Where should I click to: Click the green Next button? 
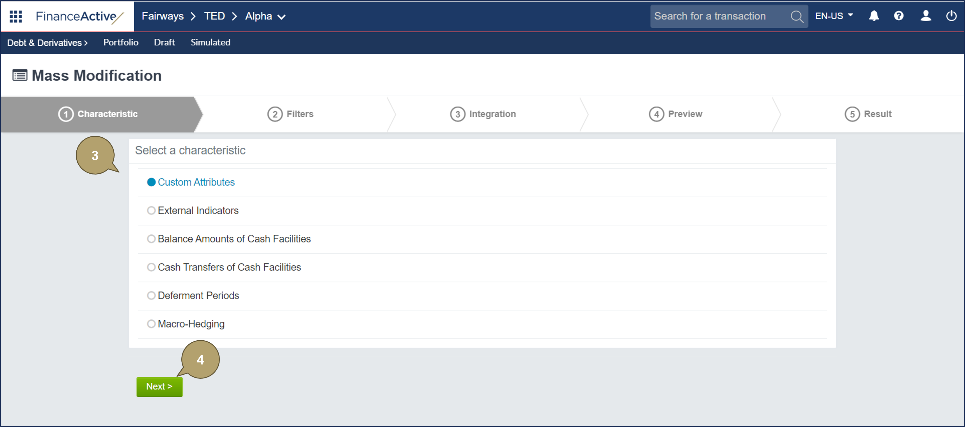click(159, 387)
